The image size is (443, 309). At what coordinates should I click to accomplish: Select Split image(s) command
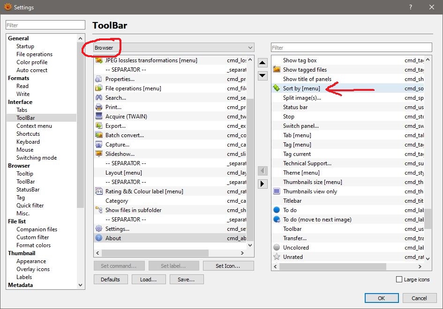(x=348, y=98)
